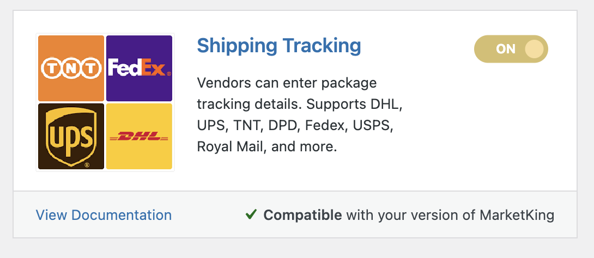Click the orange TNT carrier logo
The image size is (594, 258).
coord(71,68)
